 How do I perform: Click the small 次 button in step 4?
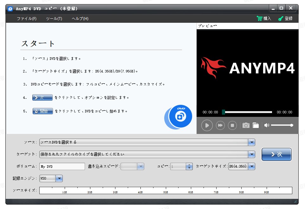[x=42, y=98]
